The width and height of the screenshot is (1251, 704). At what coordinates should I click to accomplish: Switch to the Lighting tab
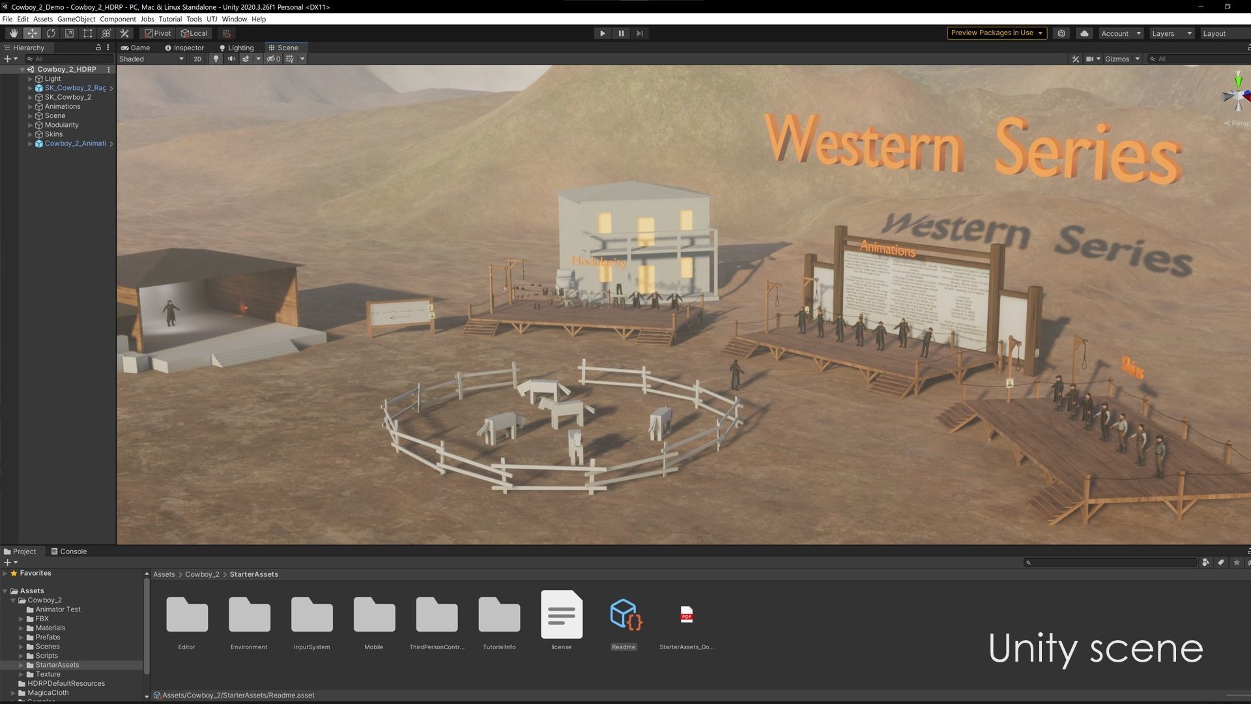237,48
